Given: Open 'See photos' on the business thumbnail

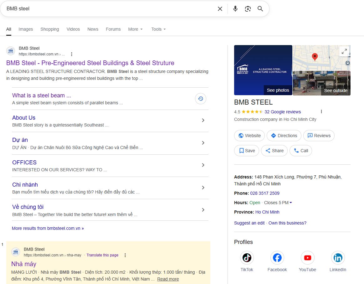Looking at the screenshot, I should coord(278,90).
